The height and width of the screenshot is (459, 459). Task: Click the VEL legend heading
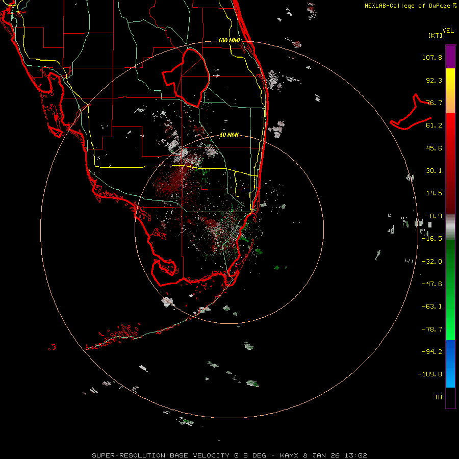click(448, 31)
